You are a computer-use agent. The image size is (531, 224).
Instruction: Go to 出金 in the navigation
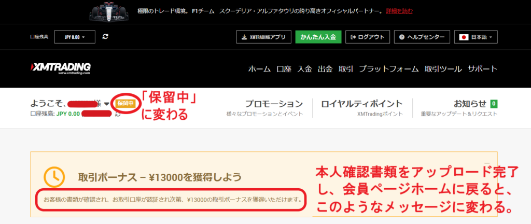325,69
